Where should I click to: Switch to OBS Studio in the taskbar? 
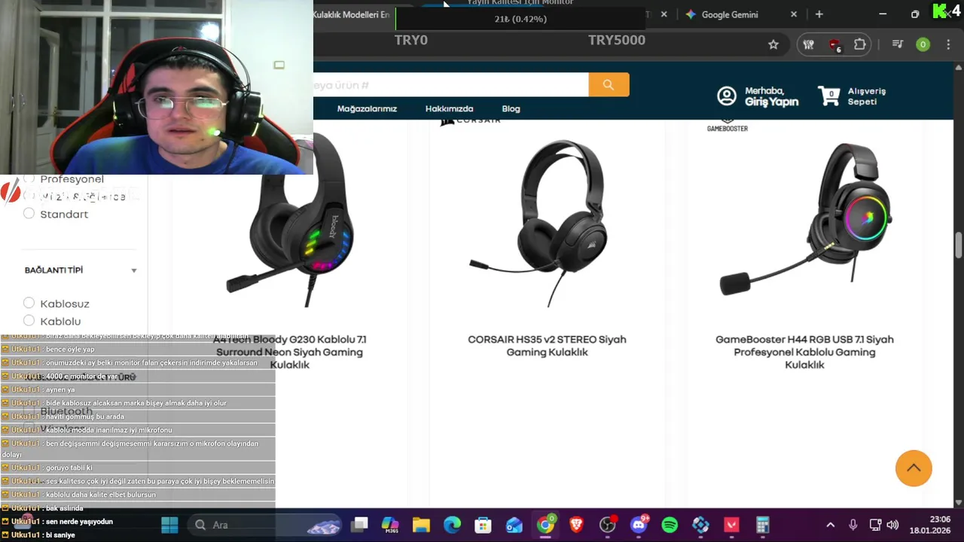pyautogui.click(x=607, y=525)
